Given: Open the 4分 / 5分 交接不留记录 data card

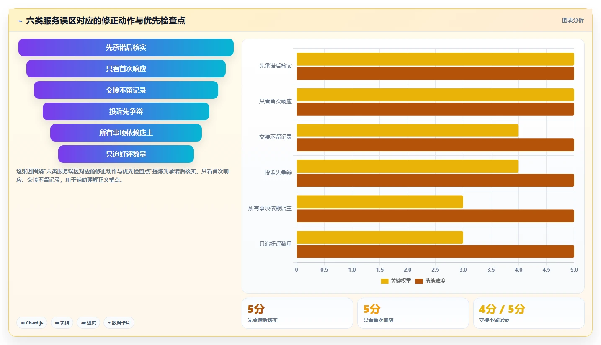Looking at the screenshot, I should [x=529, y=313].
